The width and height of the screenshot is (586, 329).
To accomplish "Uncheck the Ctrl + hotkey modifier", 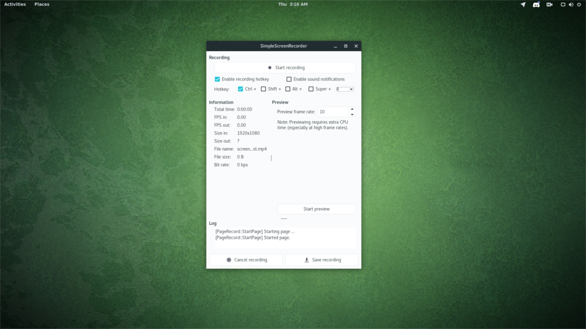I will coord(241,89).
